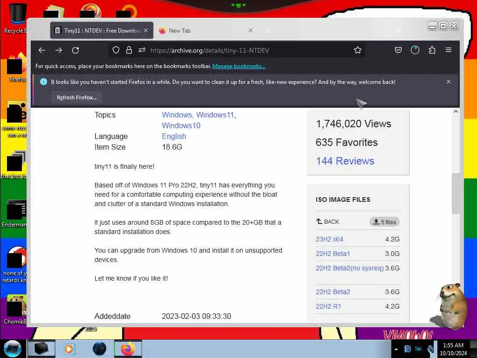The height and width of the screenshot is (358, 477).
Task: Open the black folder taskbar icon
Action: [41, 349]
